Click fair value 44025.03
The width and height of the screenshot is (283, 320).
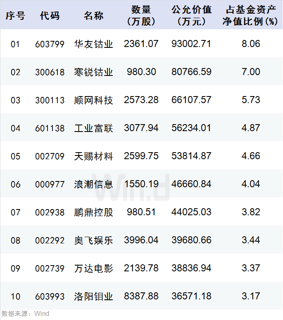click(x=191, y=212)
